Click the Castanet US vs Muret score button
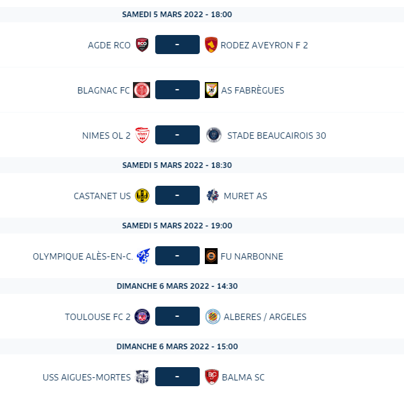Viewport: 404px width, 397px height. pyautogui.click(x=178, y=195)
